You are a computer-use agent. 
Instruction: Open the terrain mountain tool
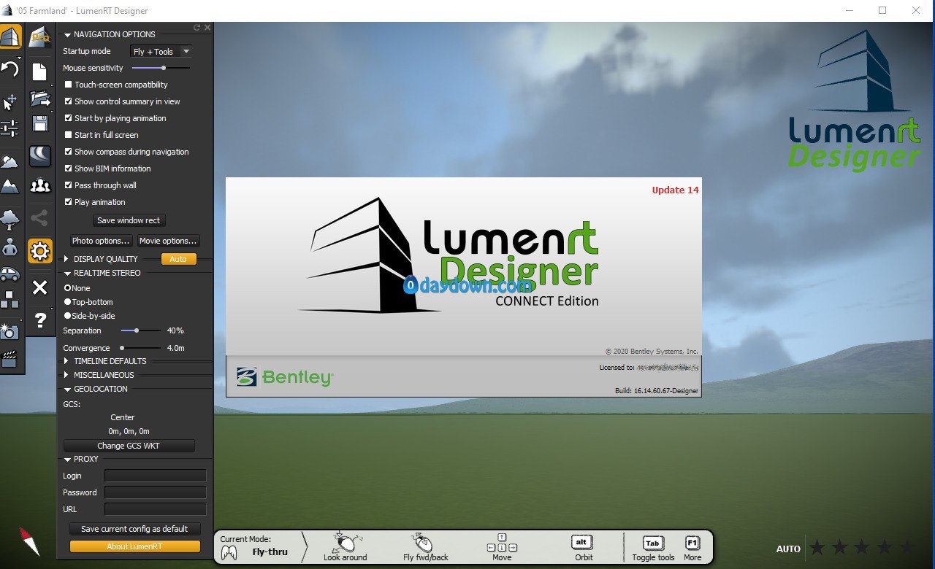tap(9, 186)
